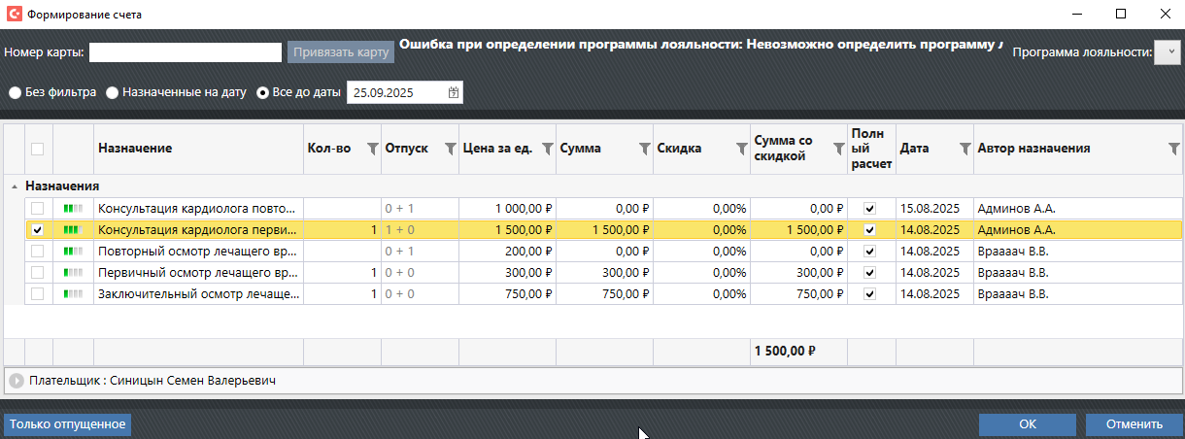Tick the select-all checkbox in table header
Viewport: 1185px width, 439px height.
pyautogui.click(x=38, y=149)
